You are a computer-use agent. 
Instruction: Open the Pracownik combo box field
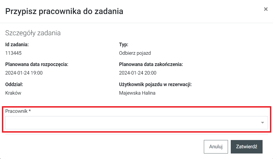[132, 123]
